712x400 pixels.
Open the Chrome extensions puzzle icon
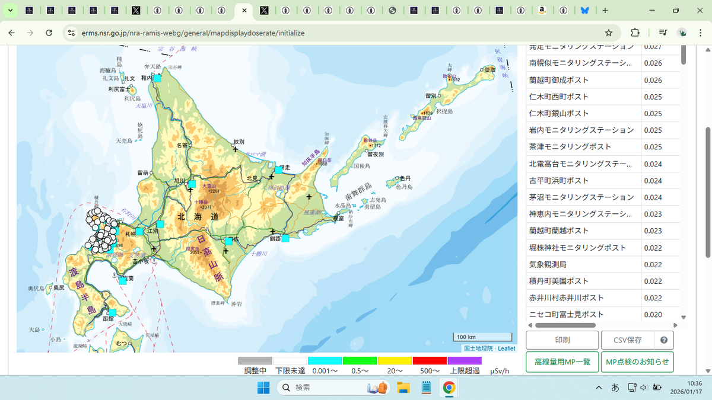635,33
